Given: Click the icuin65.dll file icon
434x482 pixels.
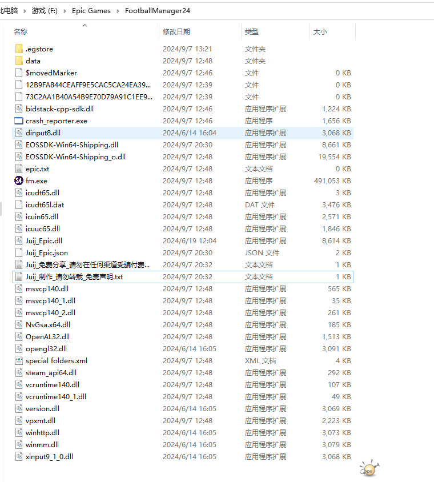Looking at the screenshot, I should [x=19, y=216].
